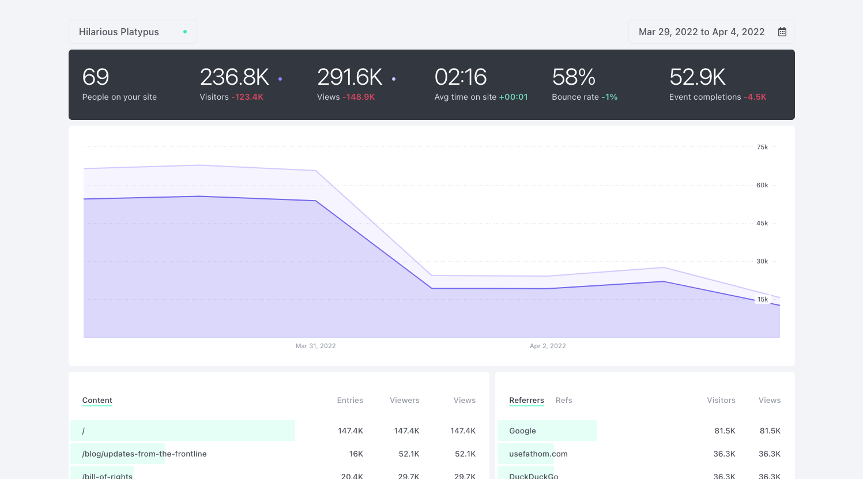Screen dimensions: 863x479
Task: Toggle the Views series dot indicator
Action: [394, 79]
